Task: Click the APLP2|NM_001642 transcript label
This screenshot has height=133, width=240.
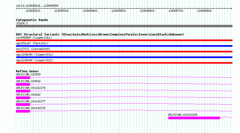Action: coord(28,95)
